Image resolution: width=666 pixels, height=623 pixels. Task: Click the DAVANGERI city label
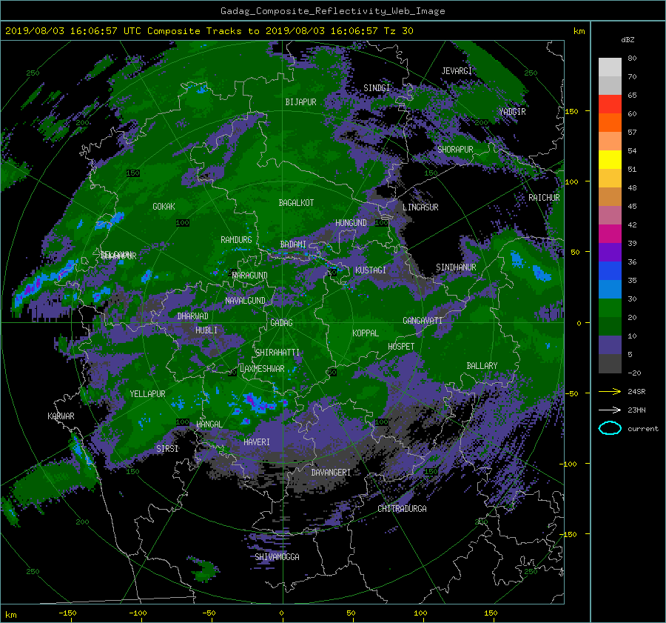coord(331,473)
